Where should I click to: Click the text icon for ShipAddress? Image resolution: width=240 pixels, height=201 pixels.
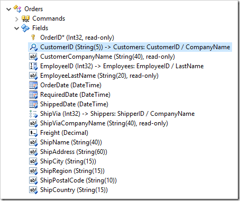point(33,152)
